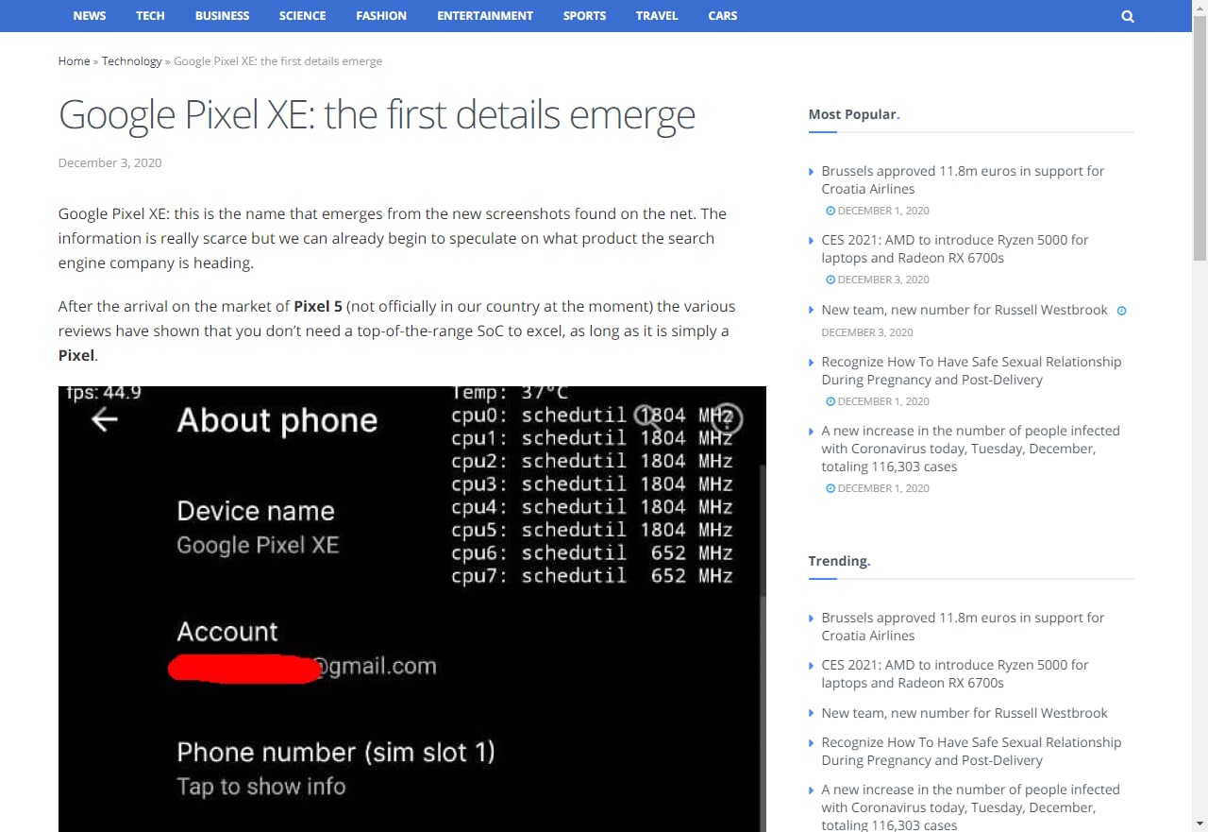This screenshot has width=1208, height=832.
Task: Click the article headline Google Pixel XE
Action: (377, 115)
